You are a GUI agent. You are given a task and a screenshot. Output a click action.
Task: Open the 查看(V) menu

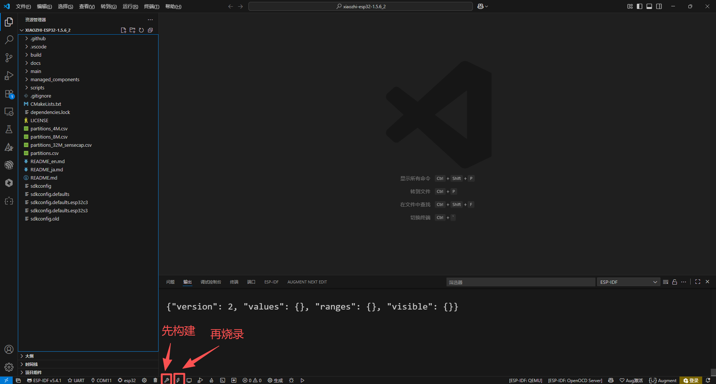point(87,6)
